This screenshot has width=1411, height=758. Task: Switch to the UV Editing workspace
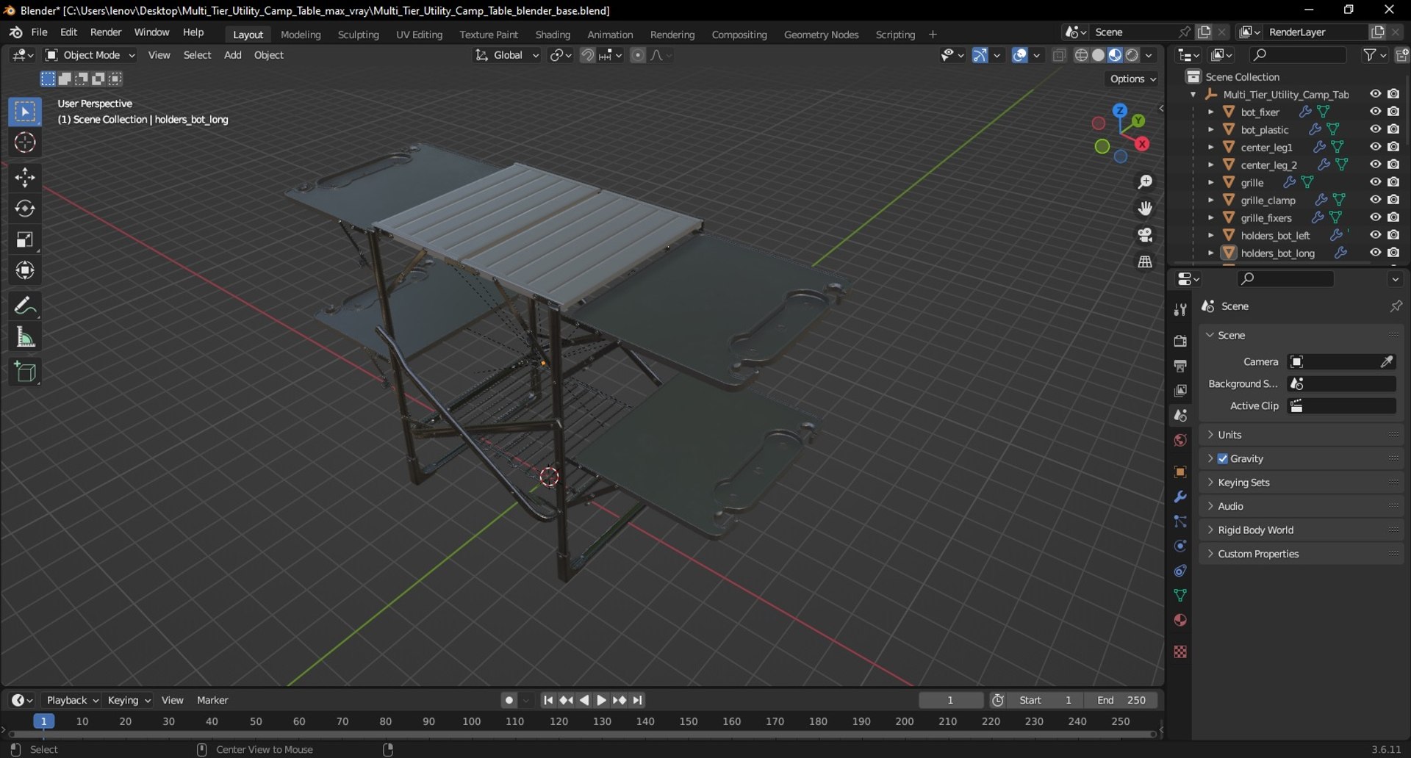point(419,35)
